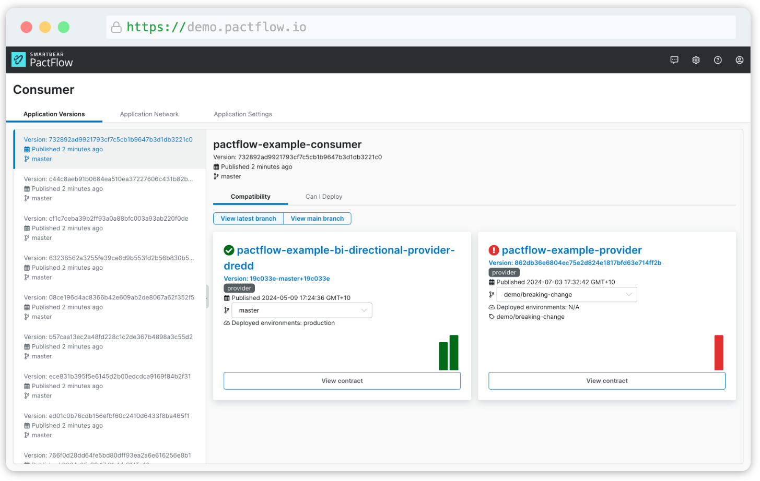Click the tag icon beside demo/breaking-change
The height and width of the screenshot is (481, 760).
pyautogui.click(x=492, y=317)
